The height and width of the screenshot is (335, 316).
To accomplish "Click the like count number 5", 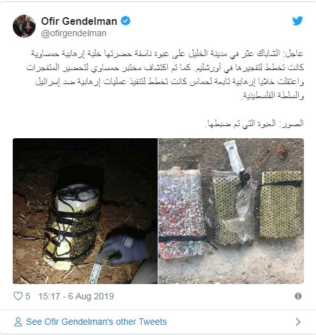I will click(x=28, y=296).
